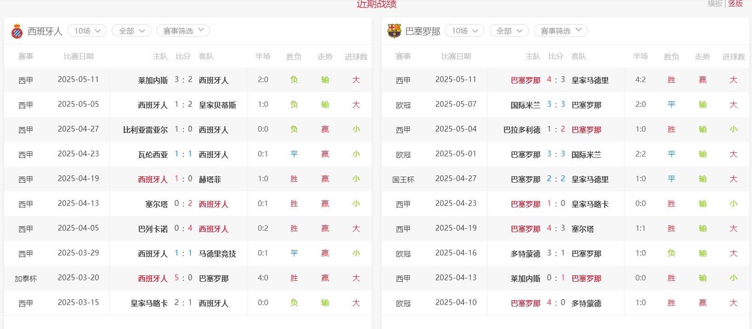Switch to 横板 layout view

[715, 4]
